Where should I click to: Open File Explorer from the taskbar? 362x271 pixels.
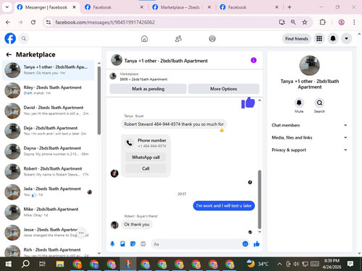60,264
